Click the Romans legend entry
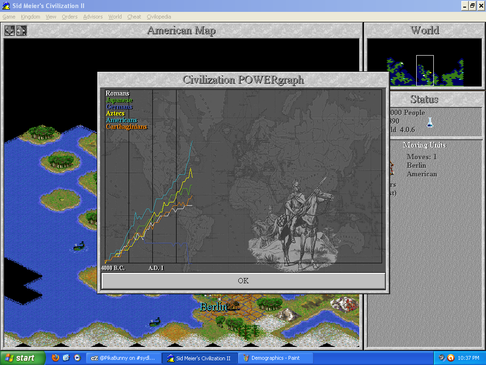The height and width of the screenshot is (365, 486). click(x=118, y=94)
